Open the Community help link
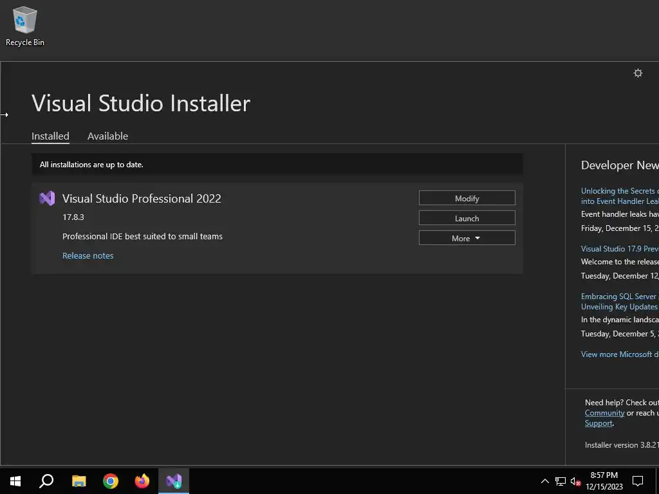The height and width of the screenshot is (494, 659). pyautogui.click(x=604, y=413)
